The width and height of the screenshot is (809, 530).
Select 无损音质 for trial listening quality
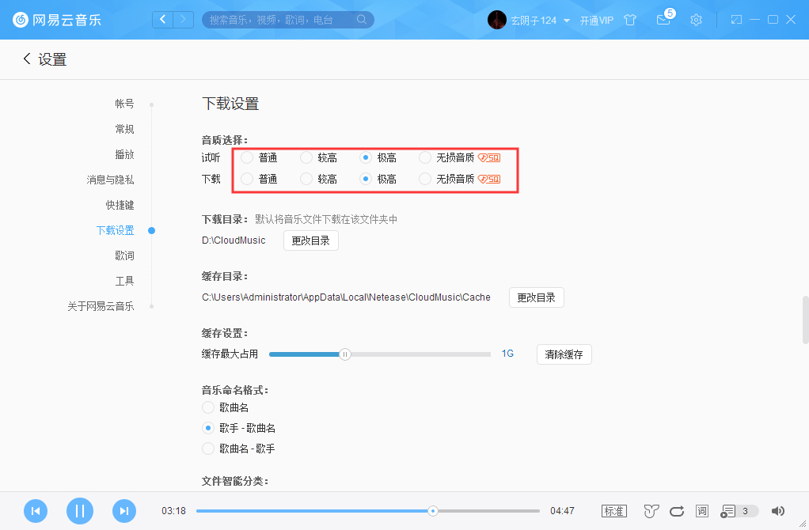click(x=424, y=157)
